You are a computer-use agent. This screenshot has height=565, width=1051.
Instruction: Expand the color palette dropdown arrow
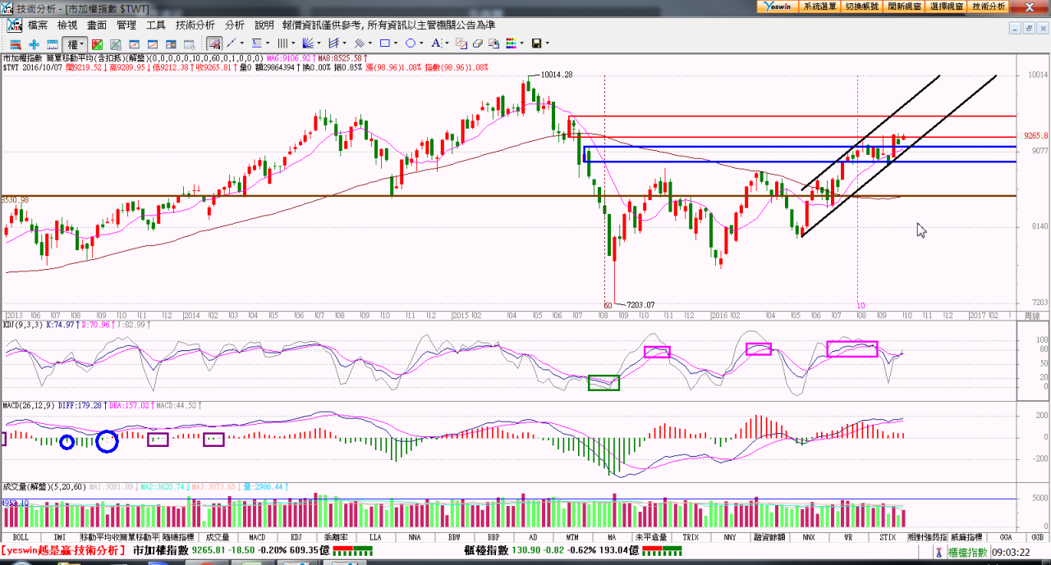[x=522, y=43]
